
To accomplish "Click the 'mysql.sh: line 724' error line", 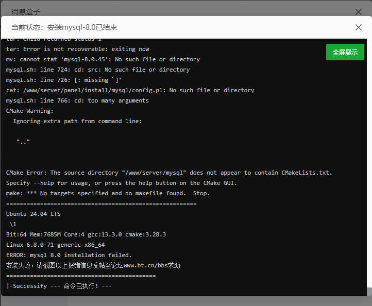I will [98, 70].
